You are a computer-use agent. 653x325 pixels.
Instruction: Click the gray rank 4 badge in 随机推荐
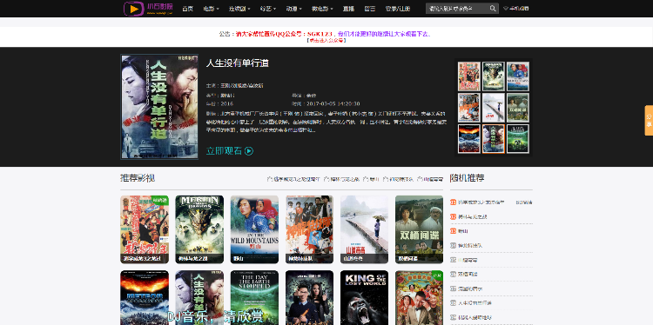click(453, 246)
